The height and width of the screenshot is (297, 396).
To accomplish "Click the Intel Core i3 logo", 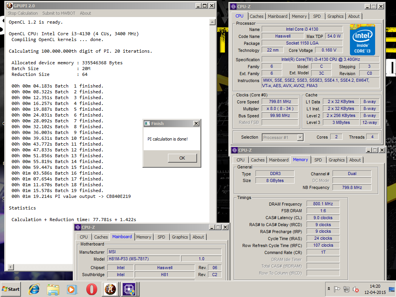I will tap(362, 39).
